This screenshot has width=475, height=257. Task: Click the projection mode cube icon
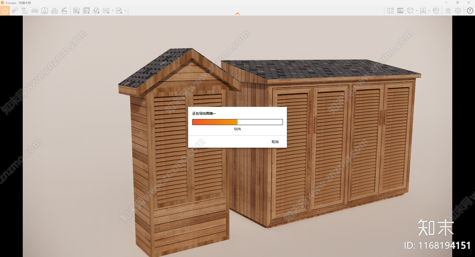(x=410, y=11)
